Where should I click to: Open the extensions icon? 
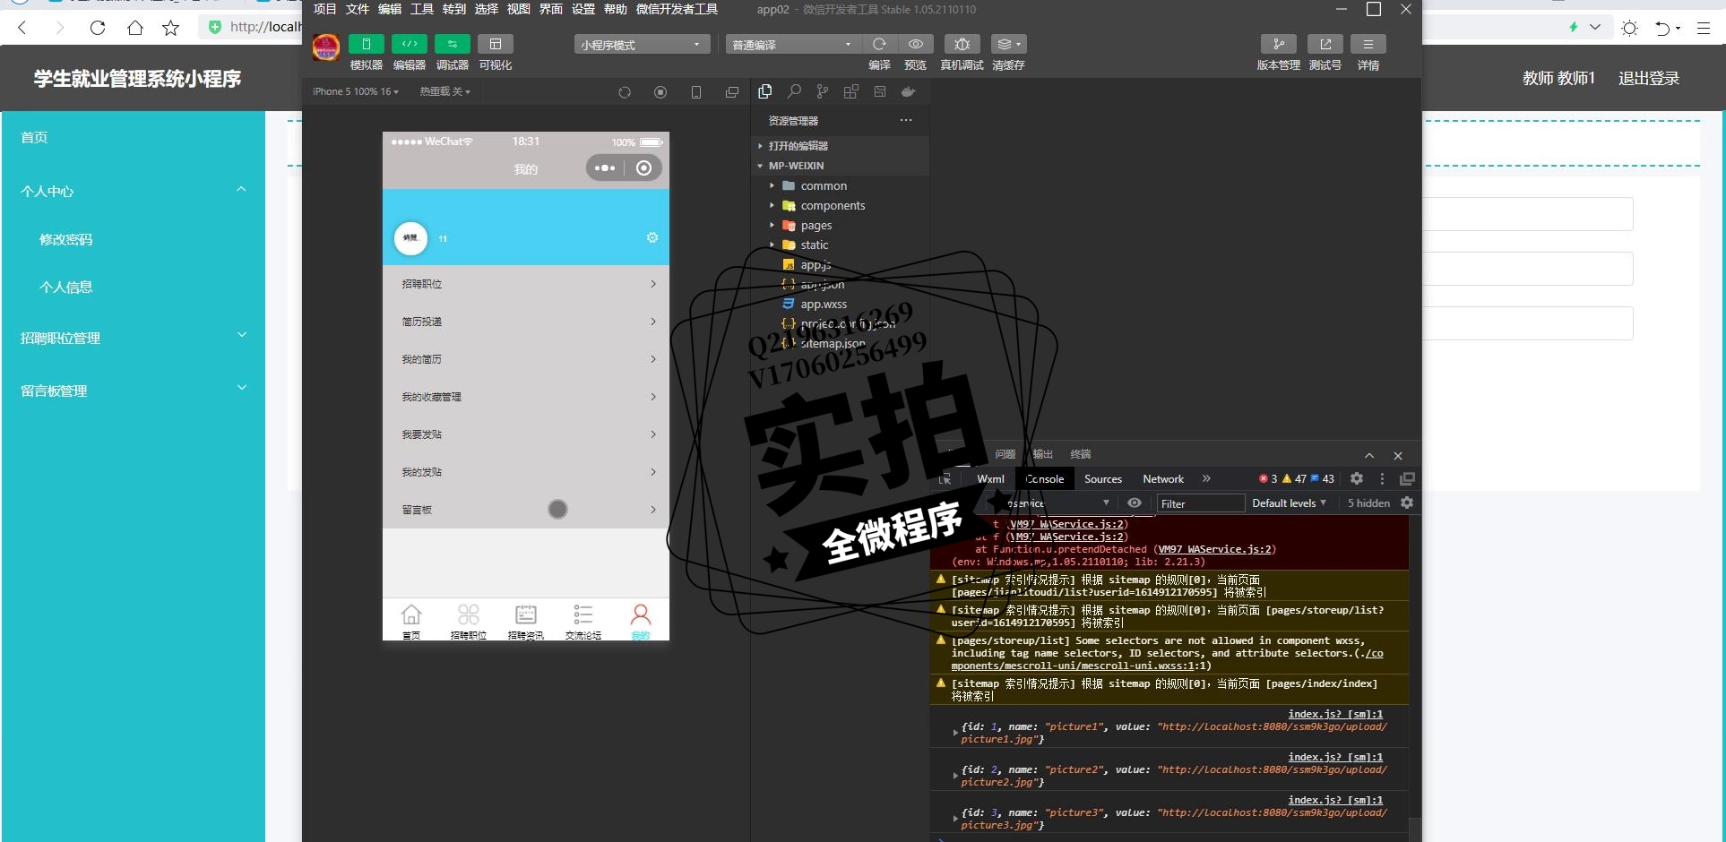tap(851, 91)
